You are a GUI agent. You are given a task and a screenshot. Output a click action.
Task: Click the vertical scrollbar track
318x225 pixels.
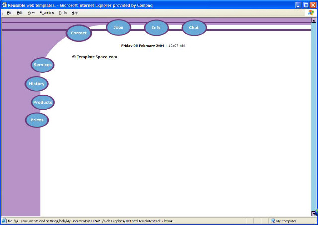click(314, 119)
